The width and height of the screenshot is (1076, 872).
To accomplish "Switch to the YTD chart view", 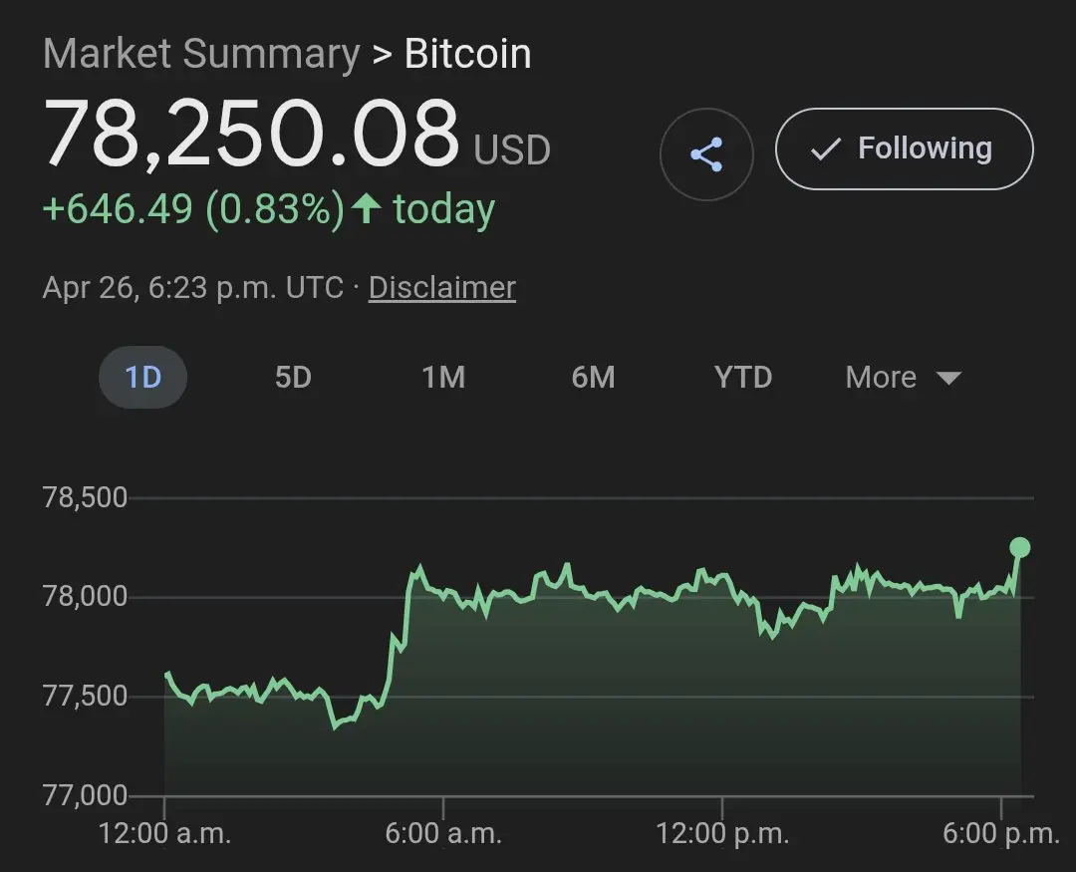I will 743,378.
